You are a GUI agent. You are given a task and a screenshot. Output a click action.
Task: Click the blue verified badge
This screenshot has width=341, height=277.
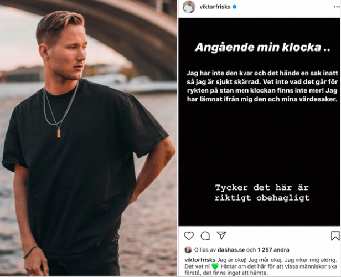point(235,7)
